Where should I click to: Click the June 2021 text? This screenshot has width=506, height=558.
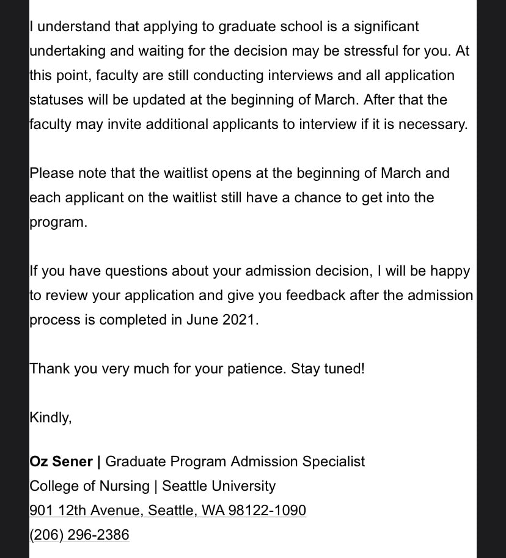(x=222, y=320)
